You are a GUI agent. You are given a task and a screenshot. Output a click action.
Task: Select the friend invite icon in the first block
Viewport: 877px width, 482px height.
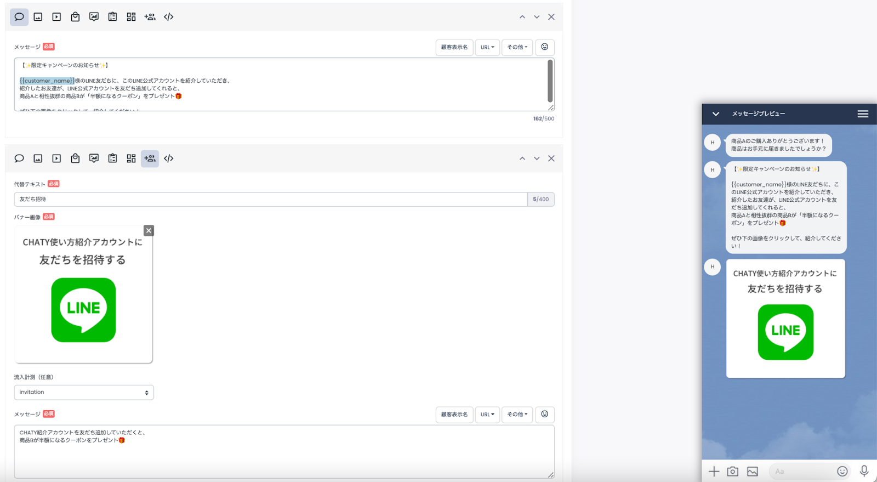pyautogui.click(x=150, y=17)
